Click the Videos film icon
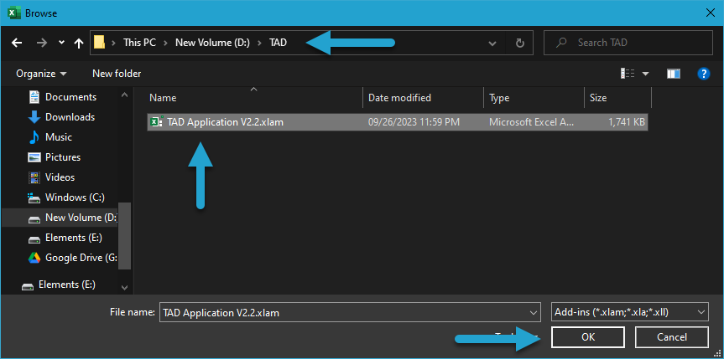 click(34, 177)
